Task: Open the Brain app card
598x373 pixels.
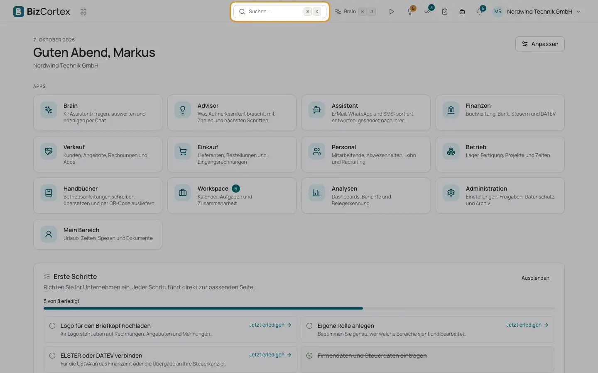Action: point(98,113)
